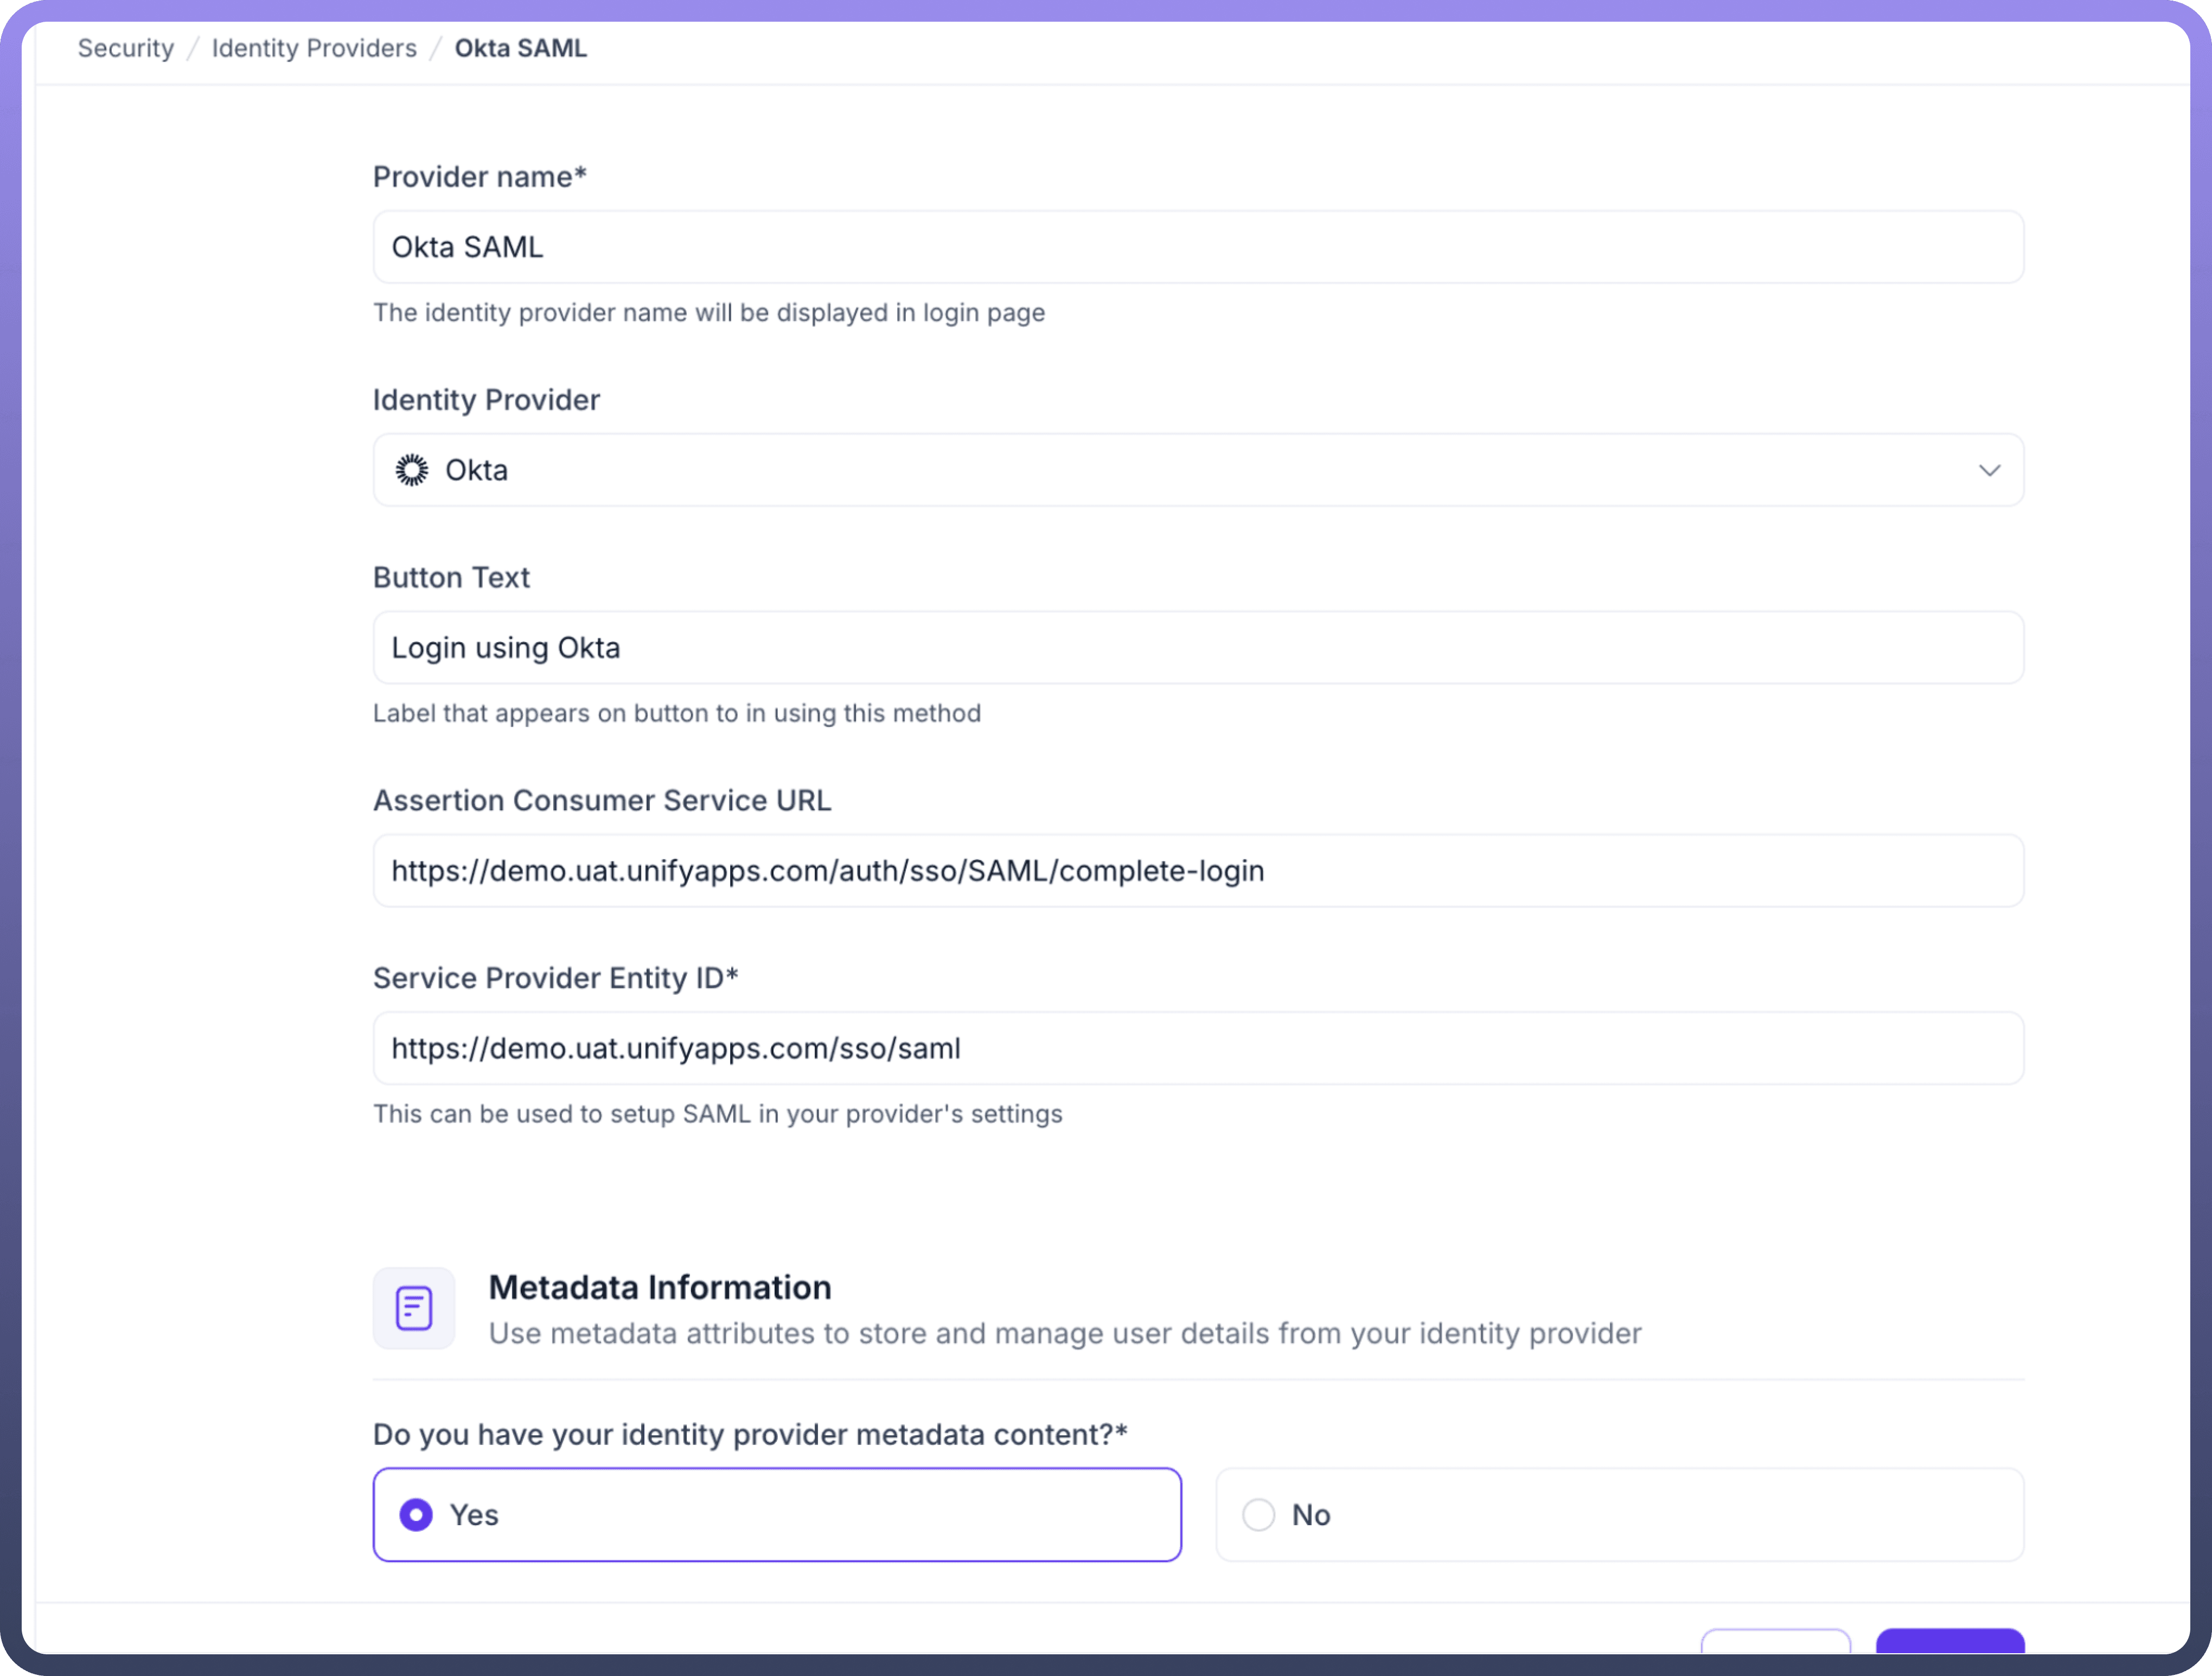
Task: Click the Provider name field label
Action: 479,177
